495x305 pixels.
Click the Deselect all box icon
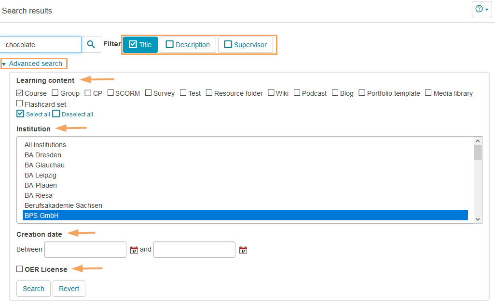click(56, 114)
